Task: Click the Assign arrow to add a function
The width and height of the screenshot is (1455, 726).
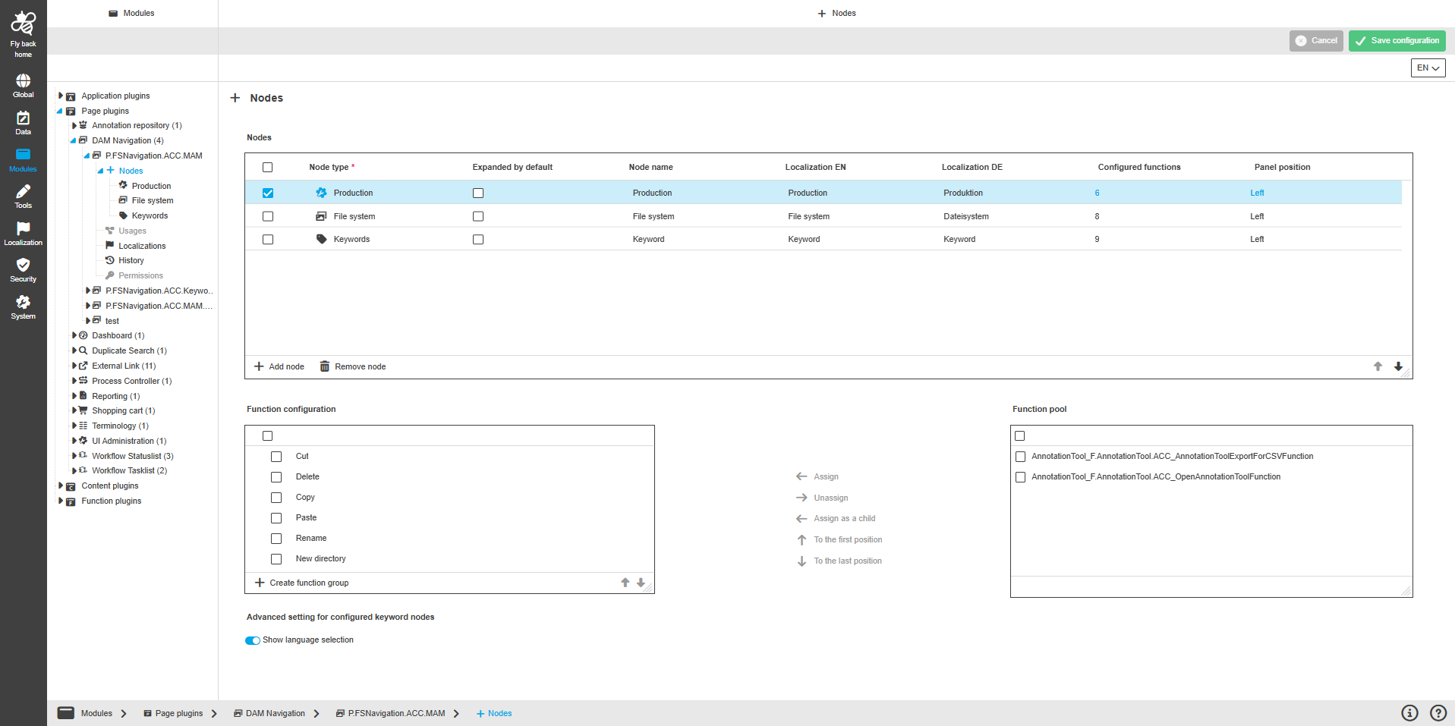Action: (x=802, y=476)
